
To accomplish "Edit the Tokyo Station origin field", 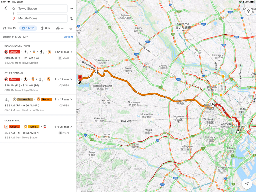I will tap(42, 9).
